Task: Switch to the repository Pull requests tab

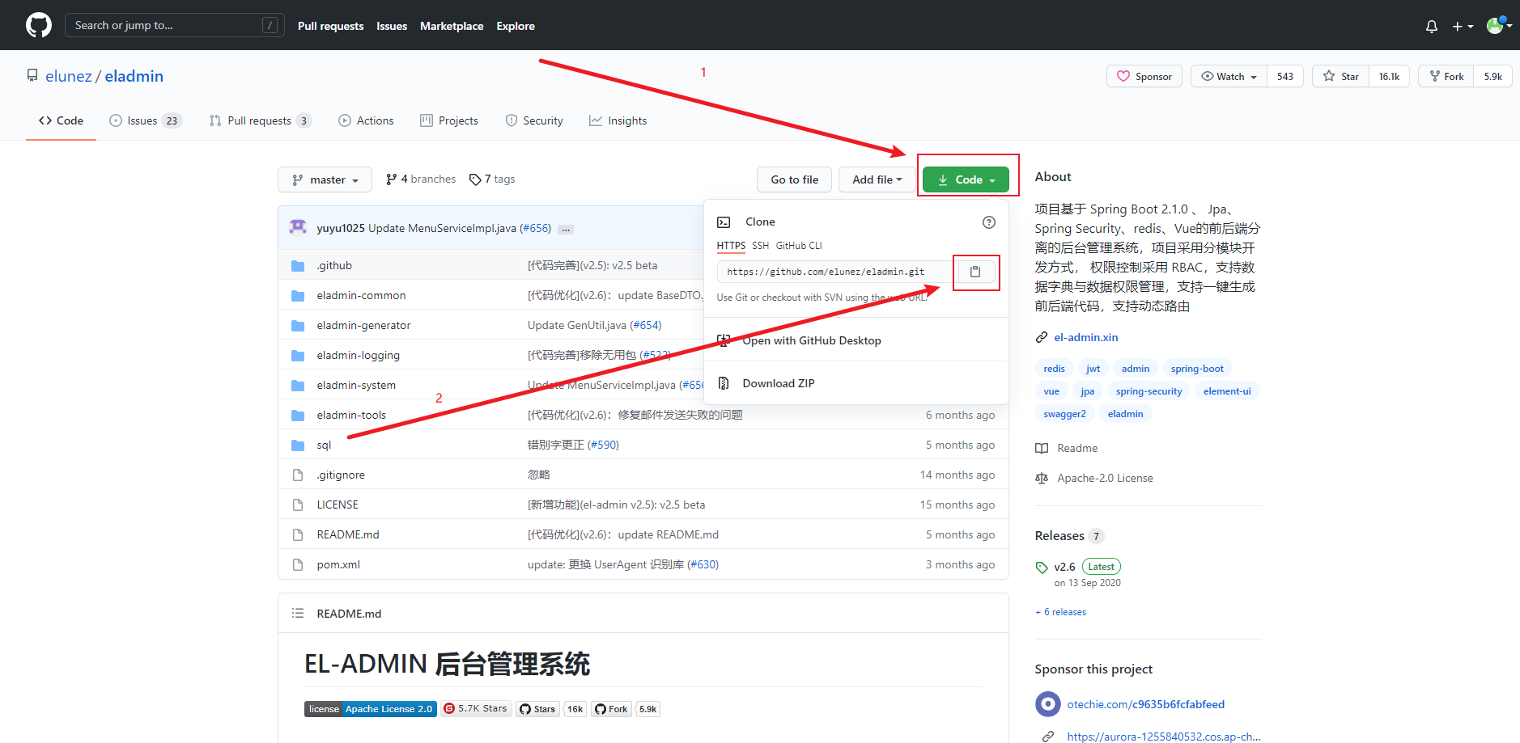Action: click(x=260, y=120)
